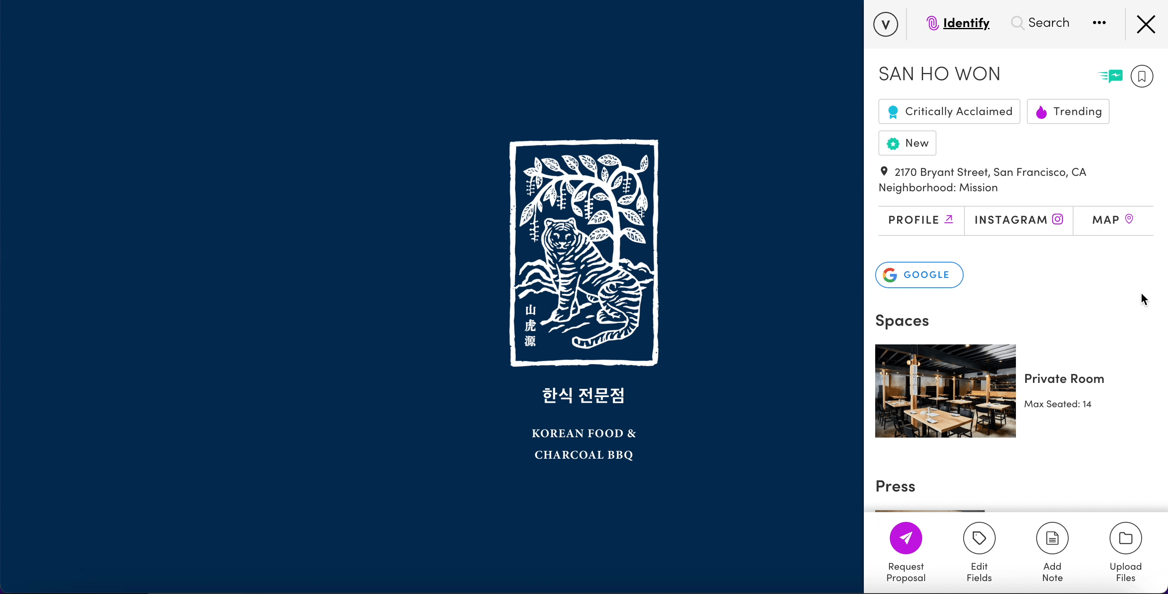Close the side panel with X
This screenshot has height=594, width=1168.
[1146, 24]
